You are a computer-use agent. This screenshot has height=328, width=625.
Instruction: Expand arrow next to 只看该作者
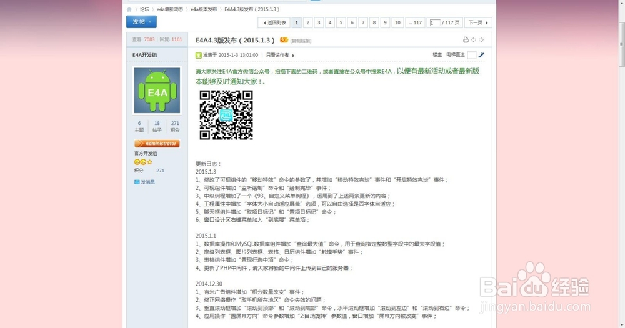click(293, 56)
